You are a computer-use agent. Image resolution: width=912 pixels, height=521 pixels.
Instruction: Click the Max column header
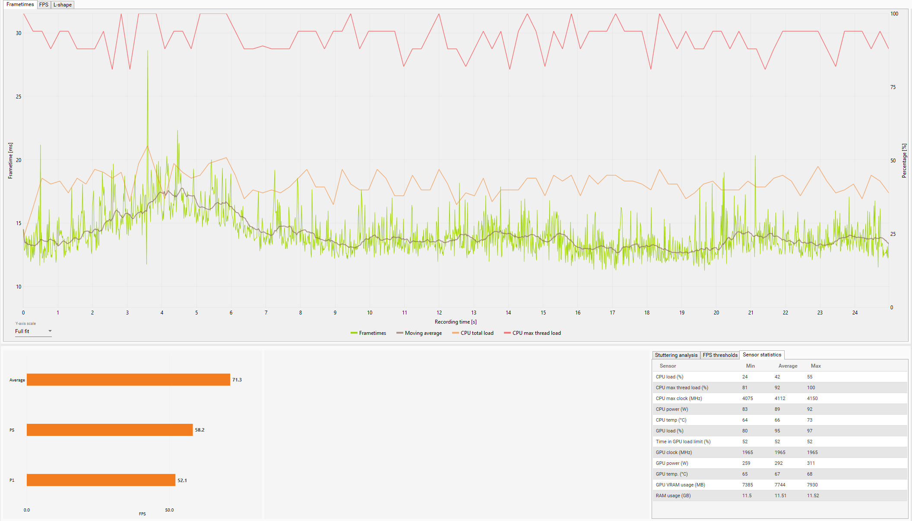point(816,366)
